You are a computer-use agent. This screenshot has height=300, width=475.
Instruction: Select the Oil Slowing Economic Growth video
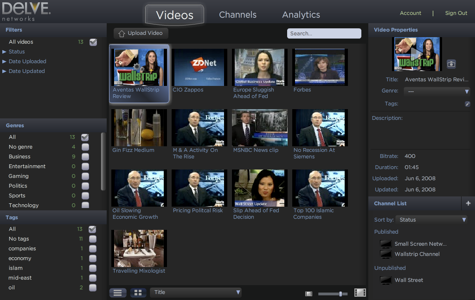click(x=139, y=188)
